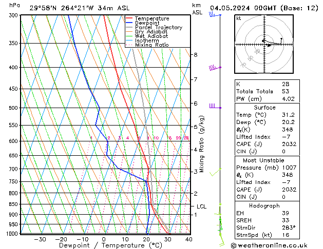Click the 5 km altitude label
The height and width of the screenshot is (249, 323).
tap(196, 127)
